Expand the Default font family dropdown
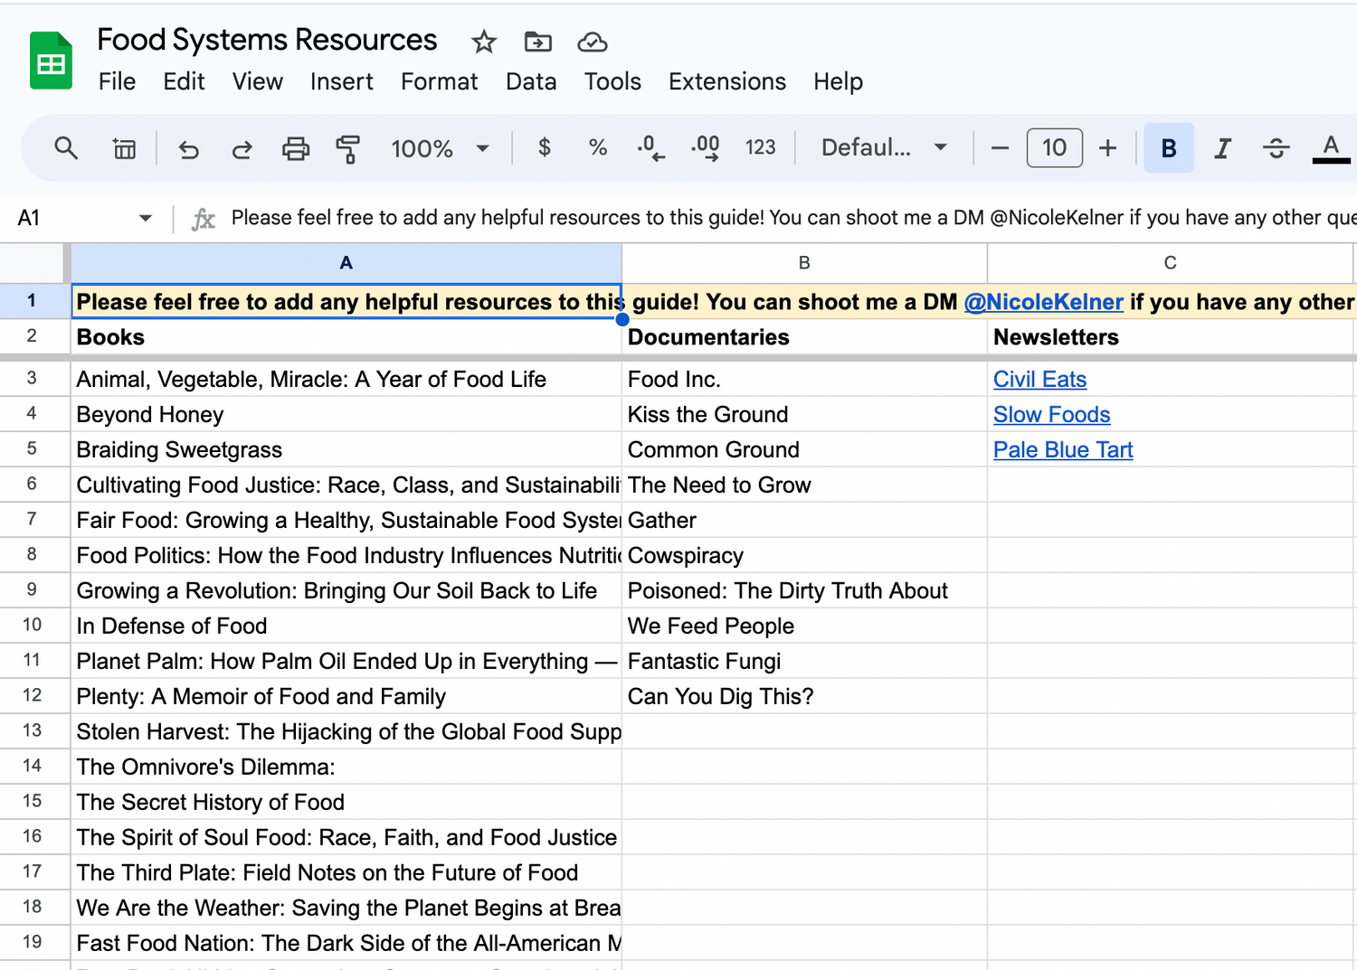1357x970 pixels. click(x=883, y=148)
